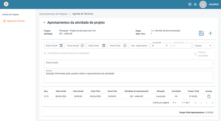Viewport: 221px width, 121px height.
Task: Go to last page of table
Action: pos(212,103)
